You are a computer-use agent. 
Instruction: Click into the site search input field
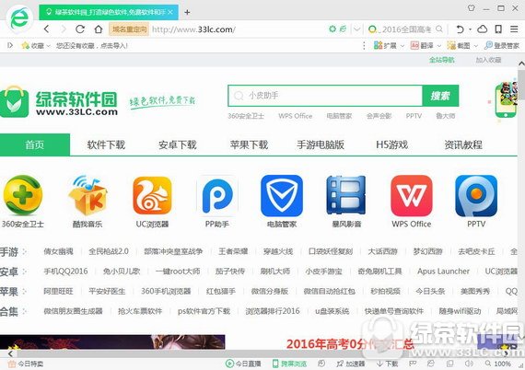(x=325, y=96)
